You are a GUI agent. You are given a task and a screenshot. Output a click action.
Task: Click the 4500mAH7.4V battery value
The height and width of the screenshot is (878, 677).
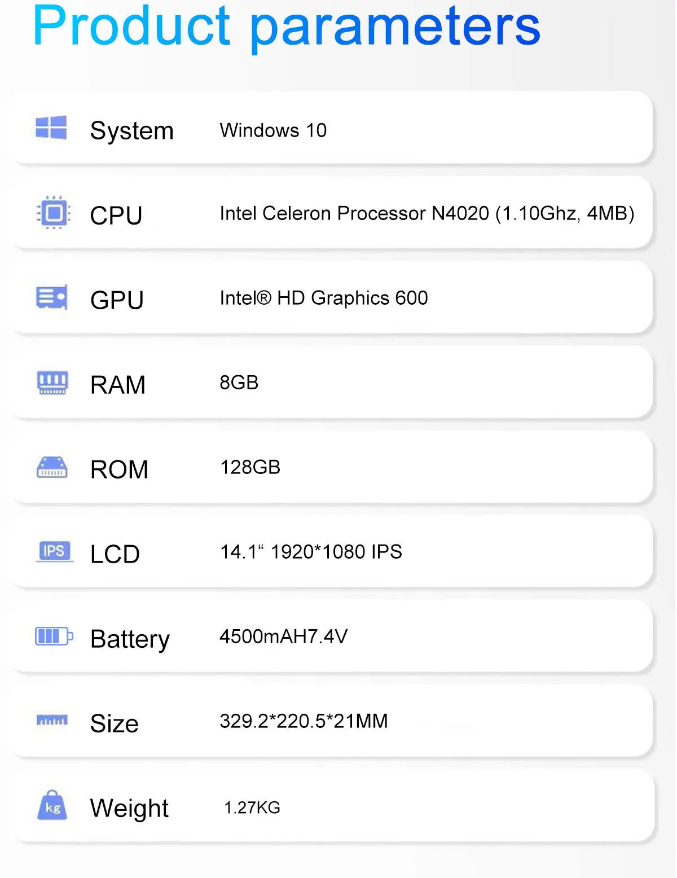(x=283, y=636)
